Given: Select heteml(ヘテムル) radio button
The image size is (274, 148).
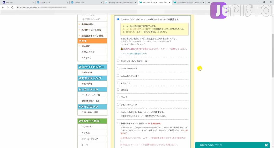Looking at the screenshot, I should click(118, 76).
